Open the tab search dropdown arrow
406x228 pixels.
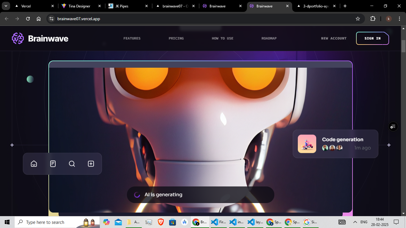click(x=6, y=6)
